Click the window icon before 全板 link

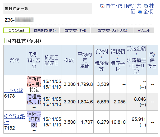click(140, 12)
